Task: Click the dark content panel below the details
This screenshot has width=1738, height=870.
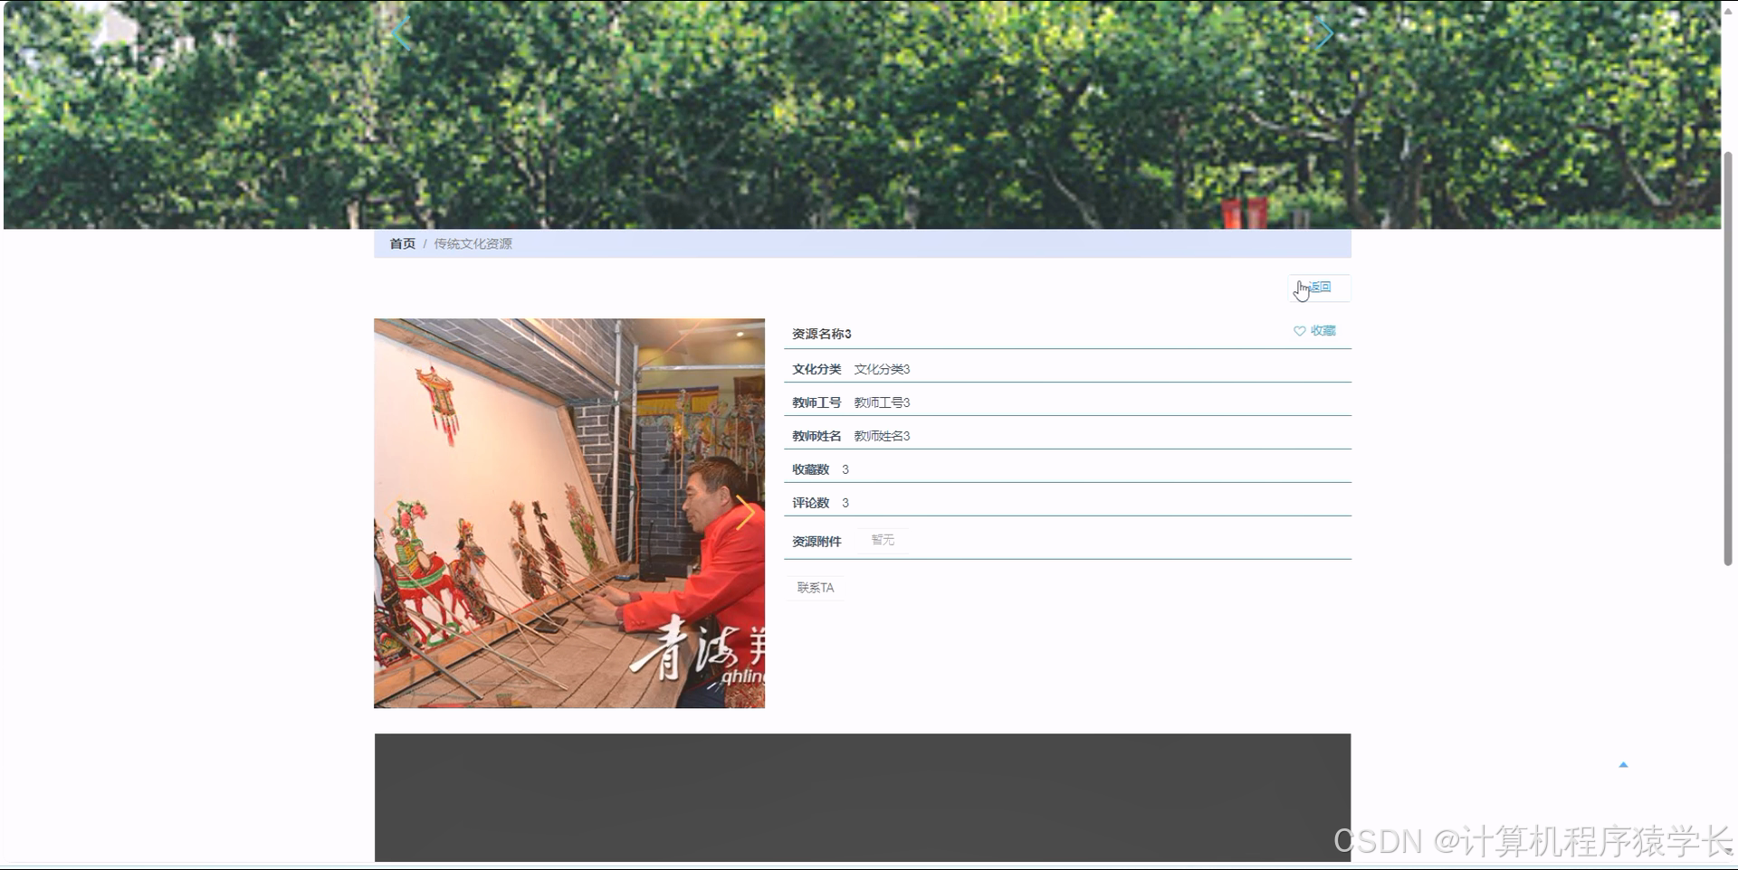Action: tap(863, 798)
